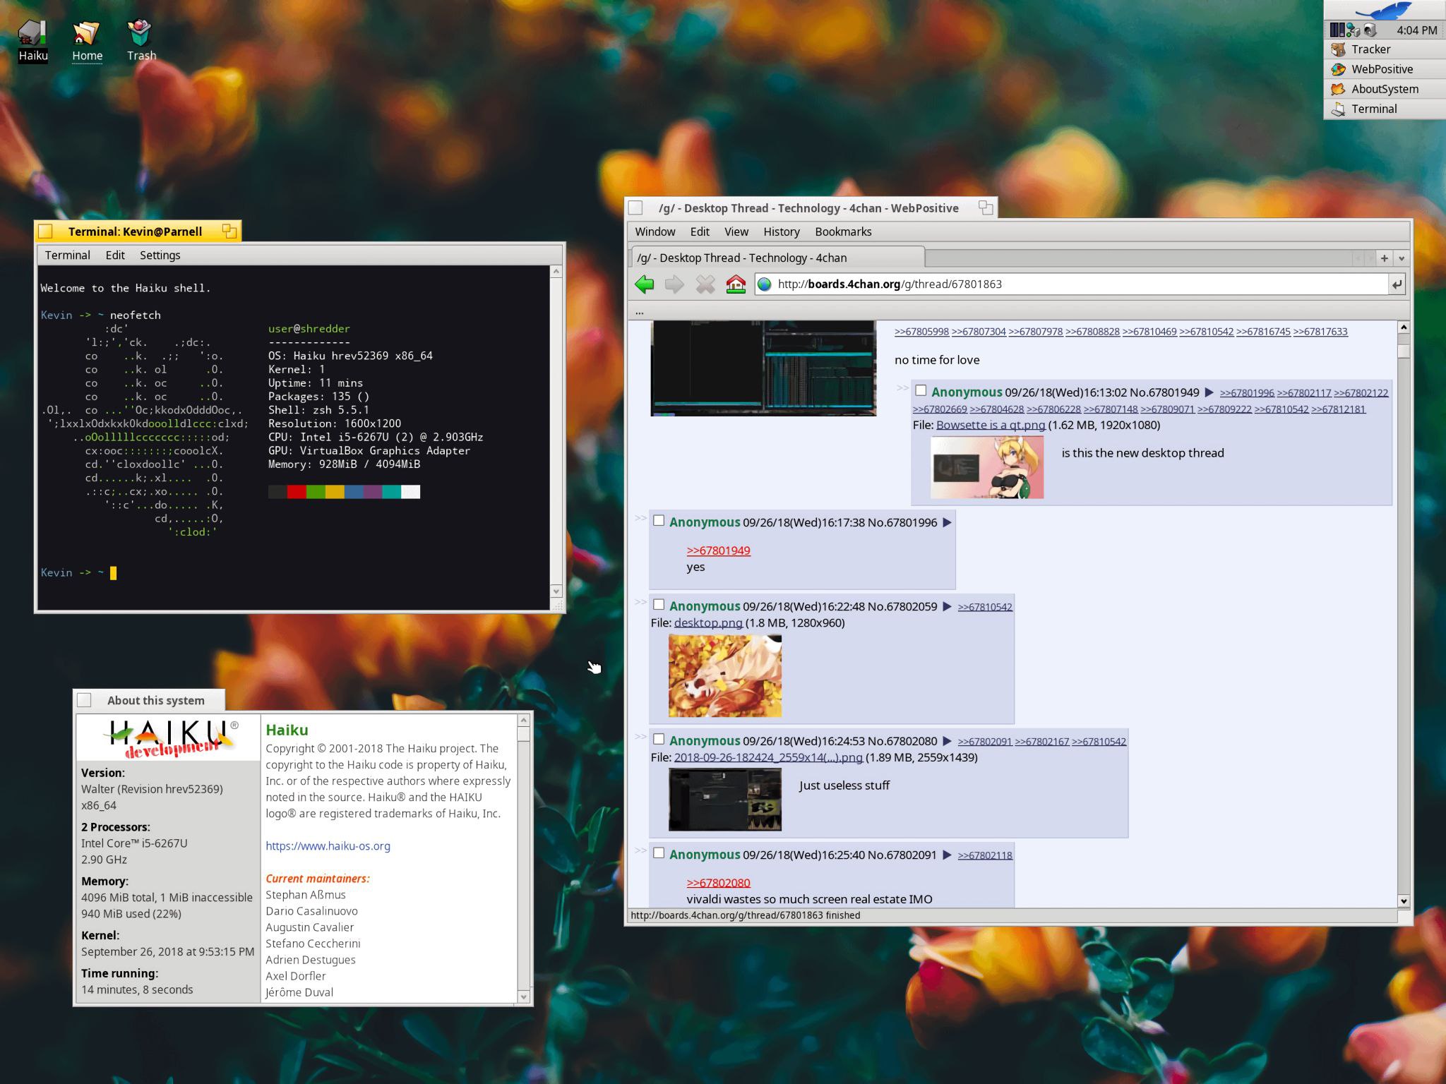
Task: Open post menu arrow for No.67802059
Action: click(947, 606)
